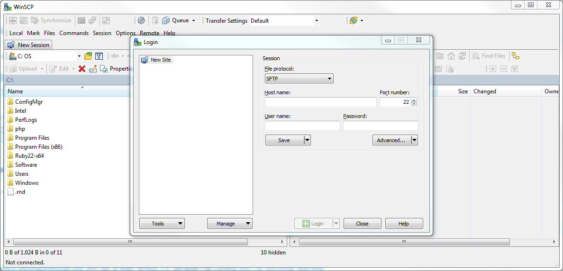Click the Queue icon in toolbar

[166, 20]
